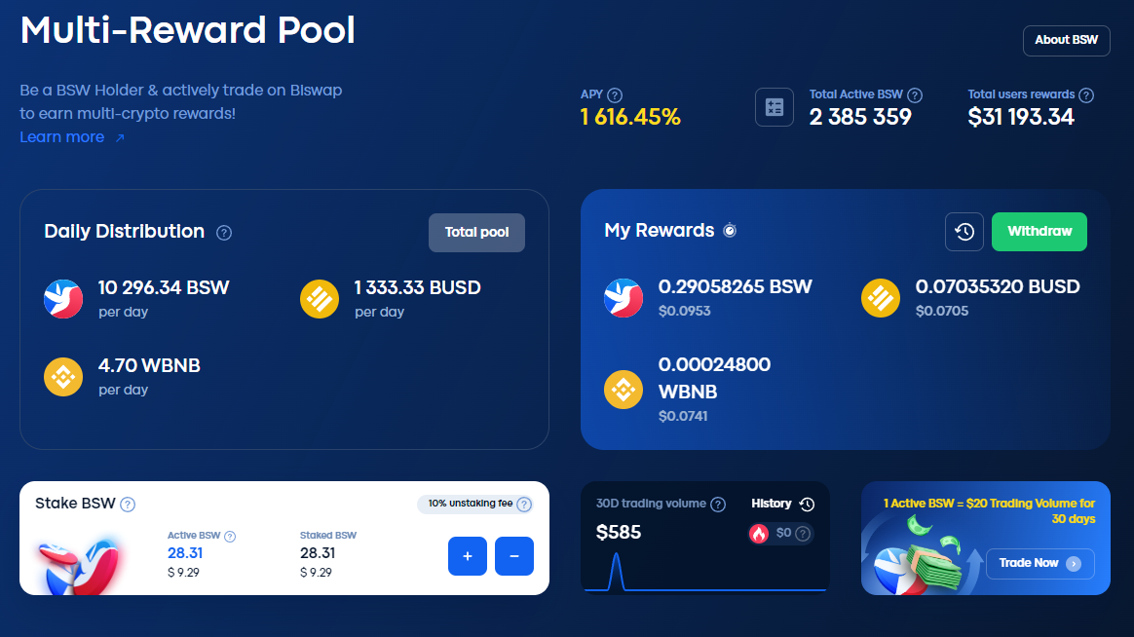The image size is (1134, 637).
Task: Show Total Active BSW info tooltip icon
Action: click(x=914, y=94)
